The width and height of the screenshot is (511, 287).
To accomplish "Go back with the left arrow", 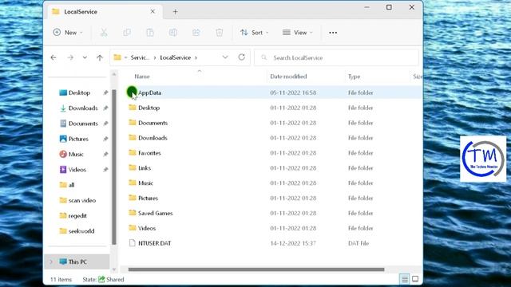I will click(53, 57).
